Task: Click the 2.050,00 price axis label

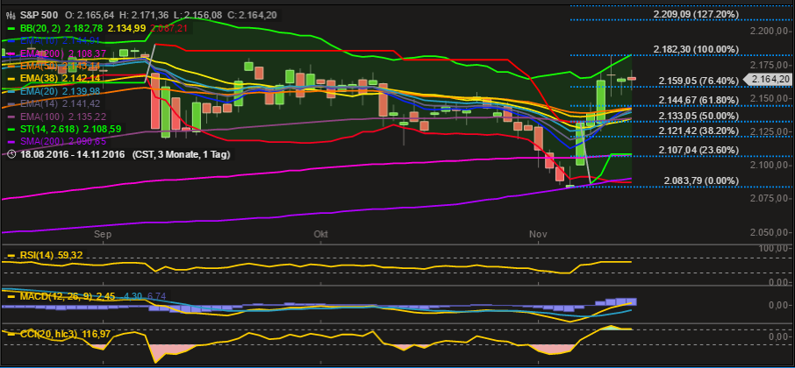Action: pos(770,233)
